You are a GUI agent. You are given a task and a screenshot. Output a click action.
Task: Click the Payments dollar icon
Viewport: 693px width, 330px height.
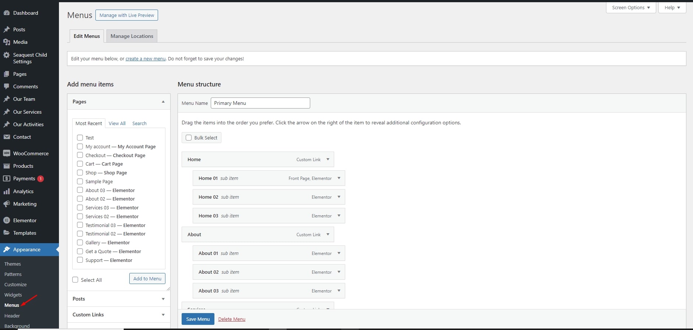7,178
